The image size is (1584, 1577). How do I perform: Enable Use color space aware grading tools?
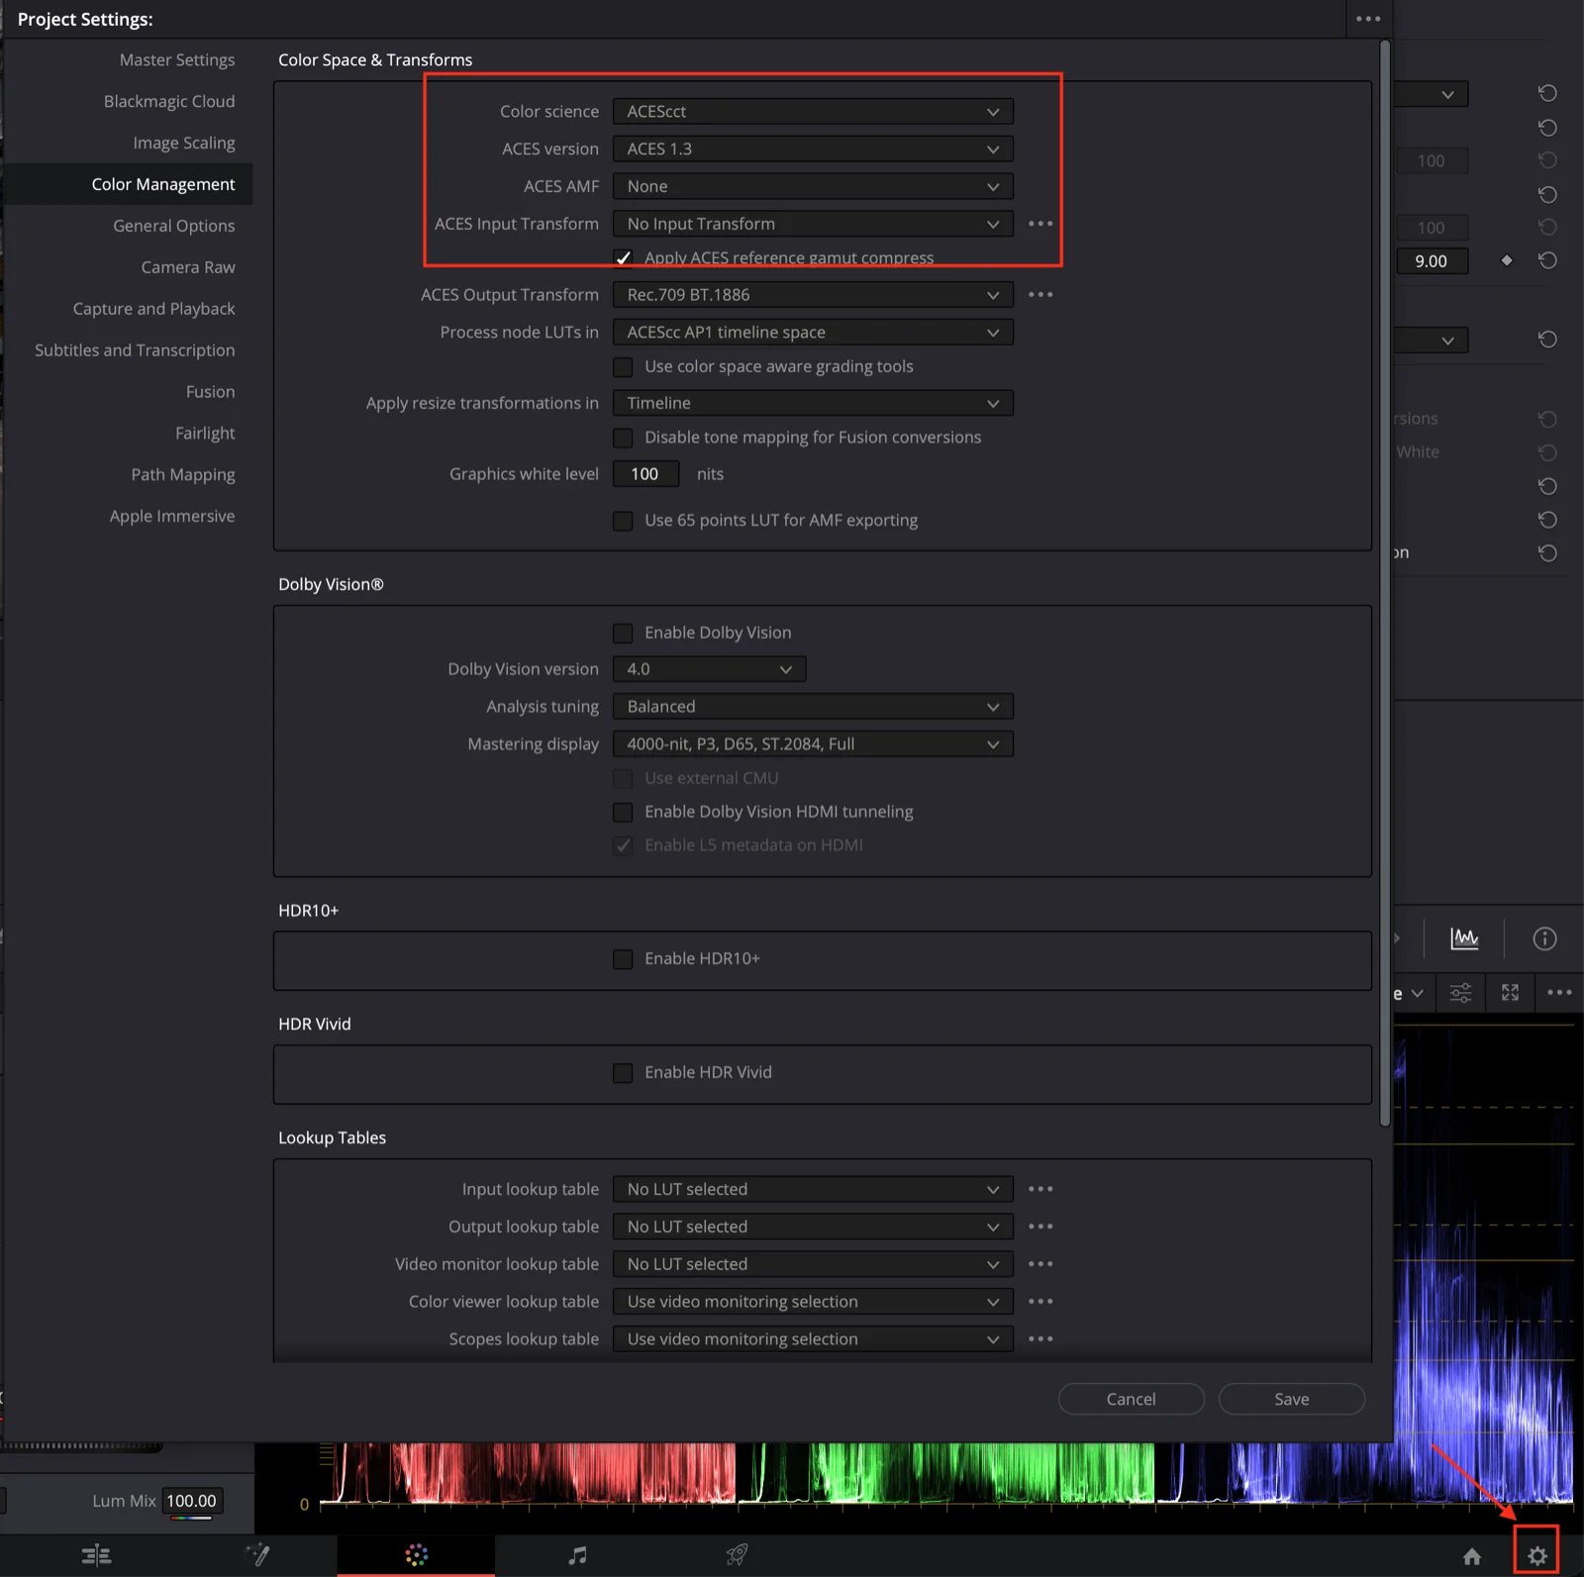[623, 367]
